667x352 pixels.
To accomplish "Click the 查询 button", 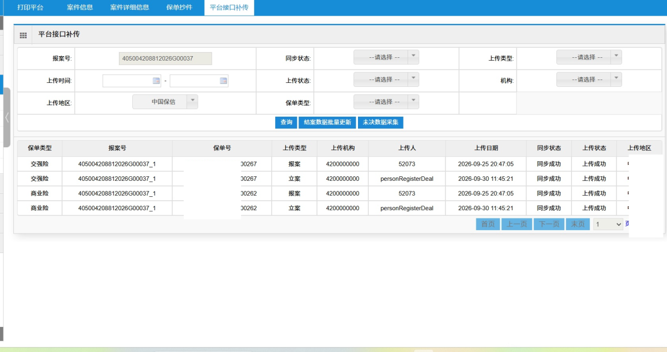I will pyautogui.click(x=286, y=122).
